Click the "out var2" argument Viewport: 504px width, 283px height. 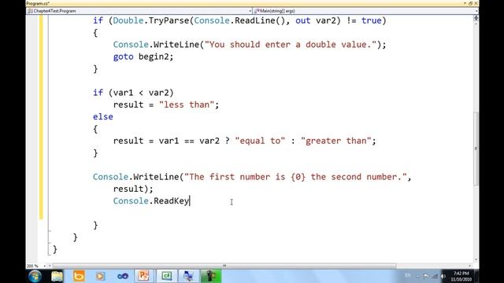[x=315, y=21]
